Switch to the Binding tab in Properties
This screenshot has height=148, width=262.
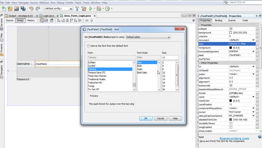pos(219,20)
